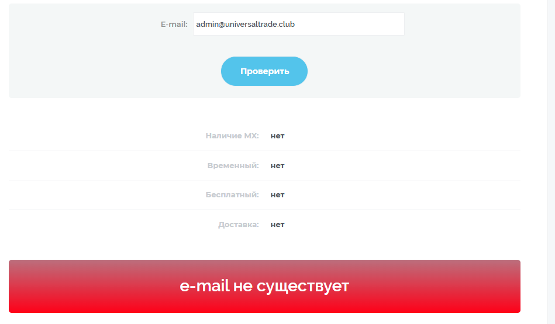The image size is (555, 324).
Task: Click the нет value beside Наличие MX
Action: point(277,135)
